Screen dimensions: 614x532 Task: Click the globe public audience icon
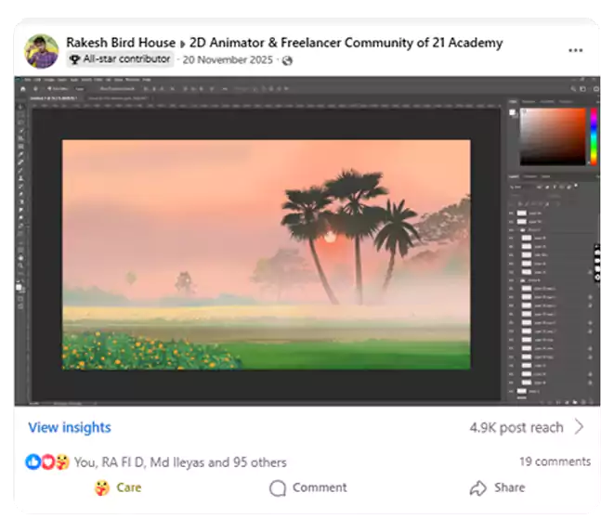pos(287,60)
